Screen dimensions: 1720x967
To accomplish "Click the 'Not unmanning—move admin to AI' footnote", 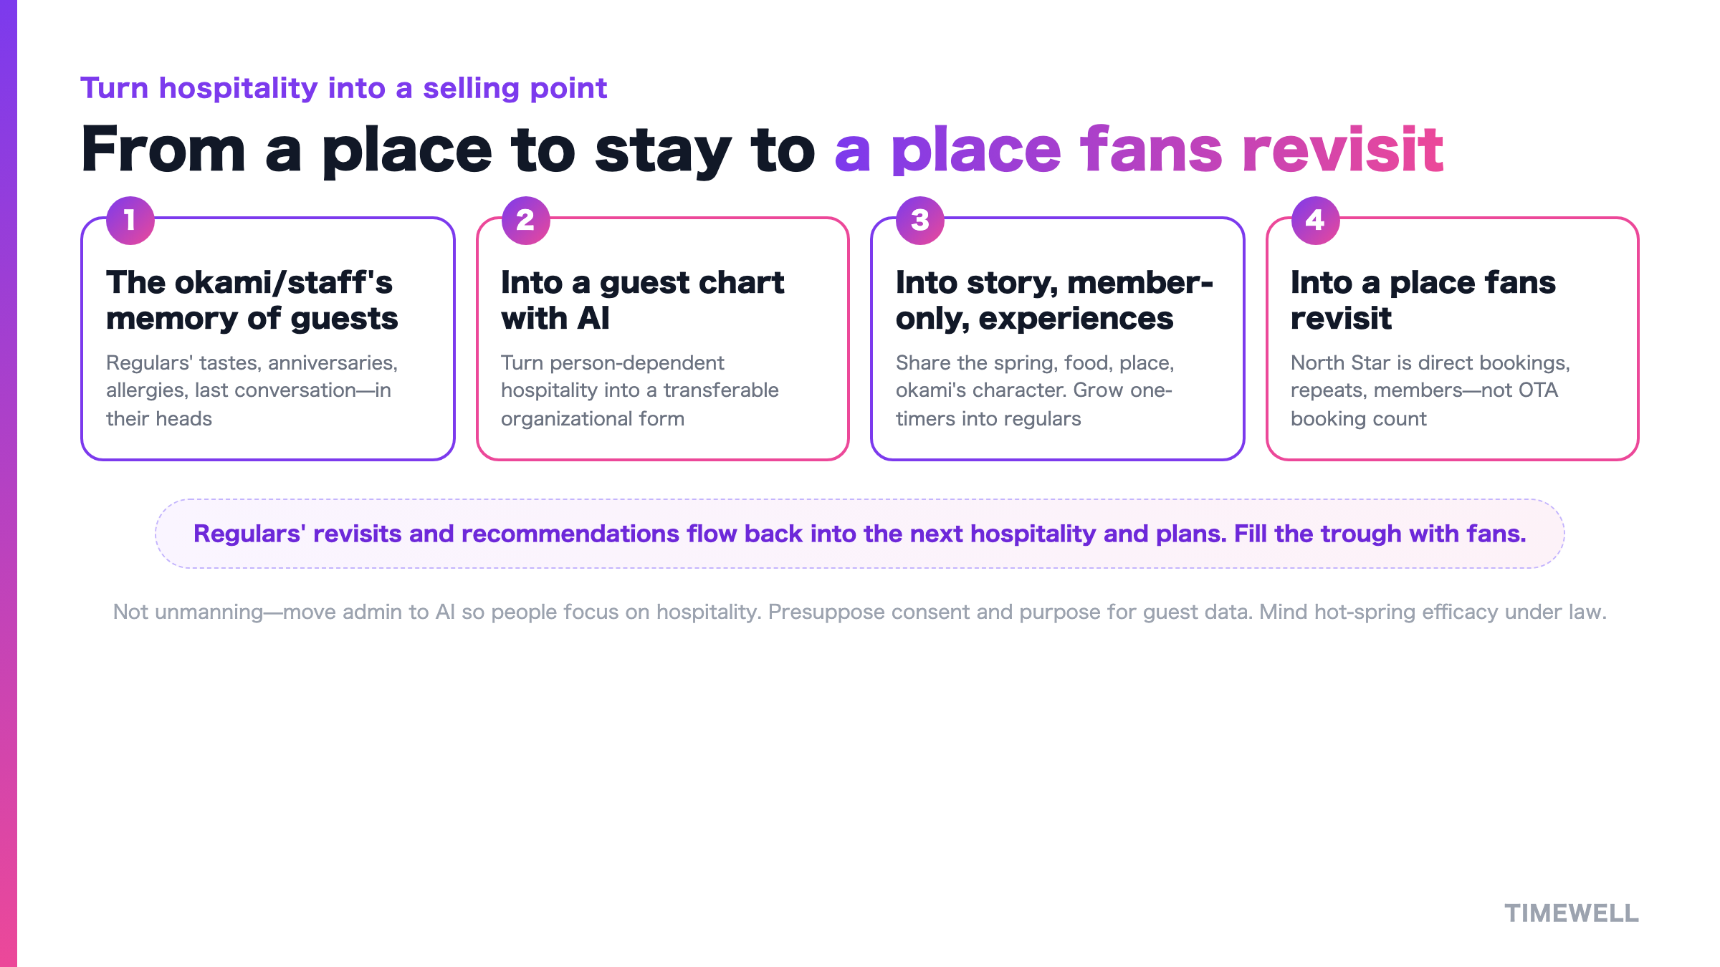I will (x=859, y=612).
